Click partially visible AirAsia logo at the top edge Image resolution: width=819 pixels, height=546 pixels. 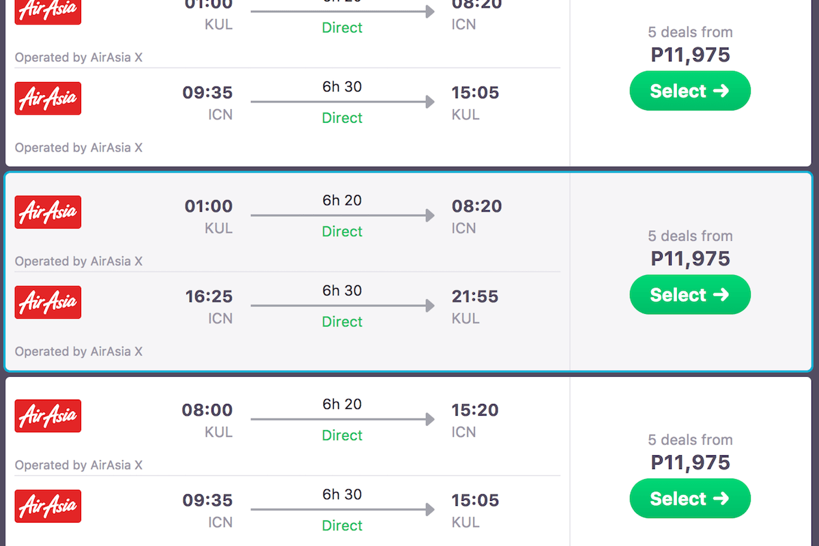(x=48, y=12)
